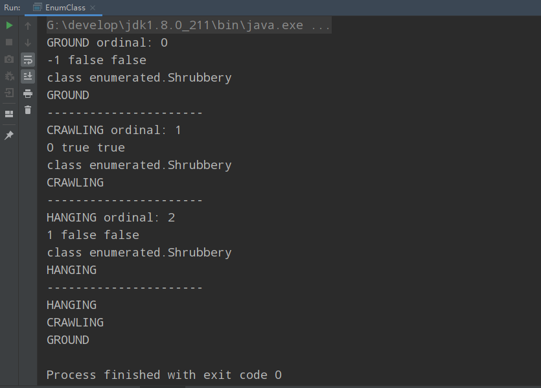Close the EnumClass tab
The image size is (541, 388).
(93, 8)
